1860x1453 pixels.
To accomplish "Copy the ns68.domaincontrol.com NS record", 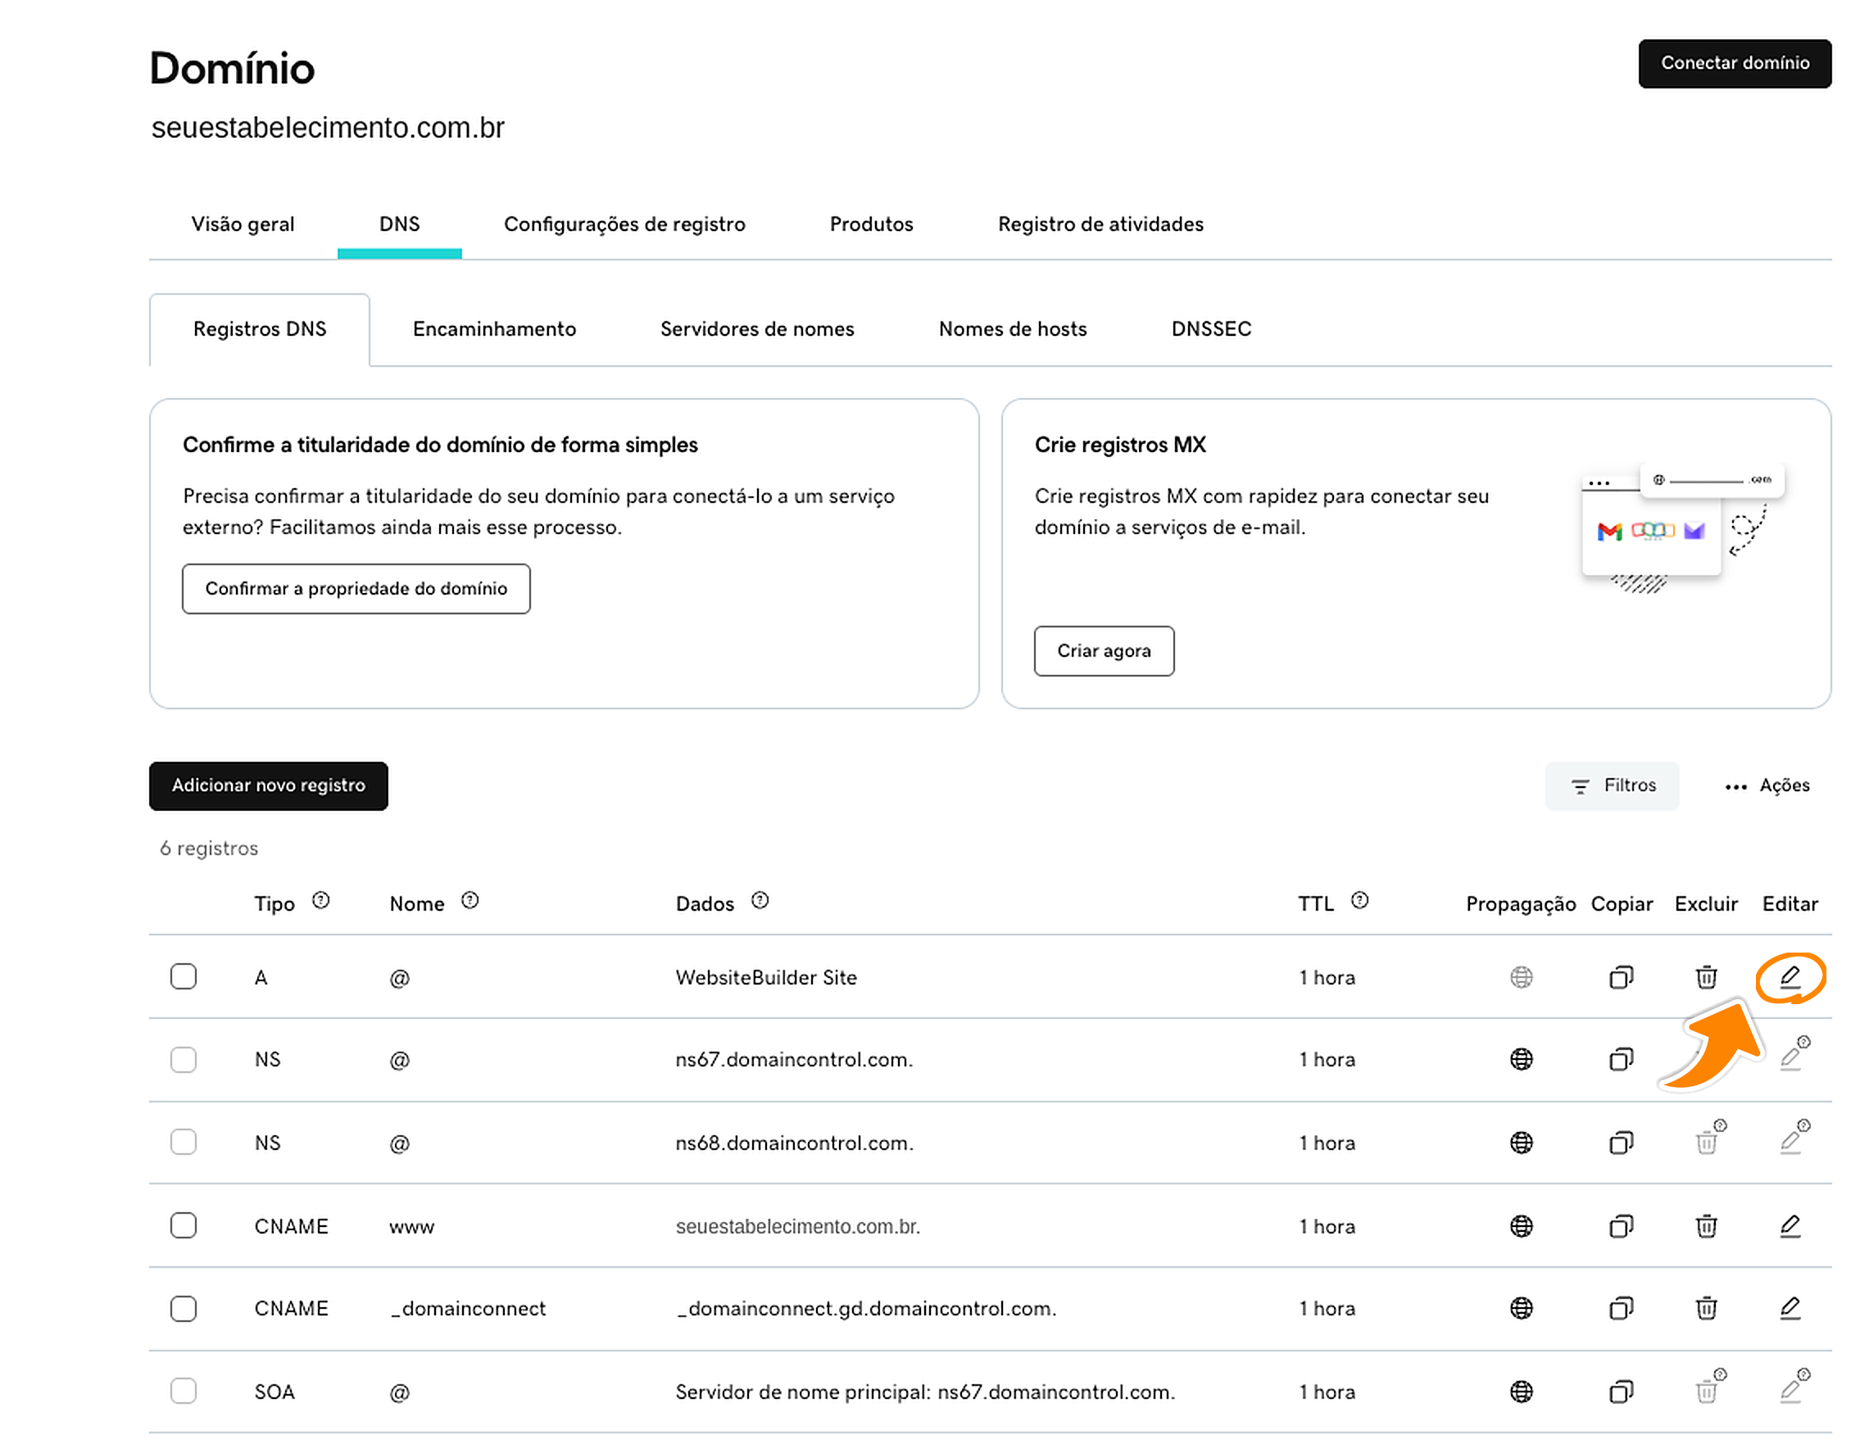I will tap(1622, 1143).
